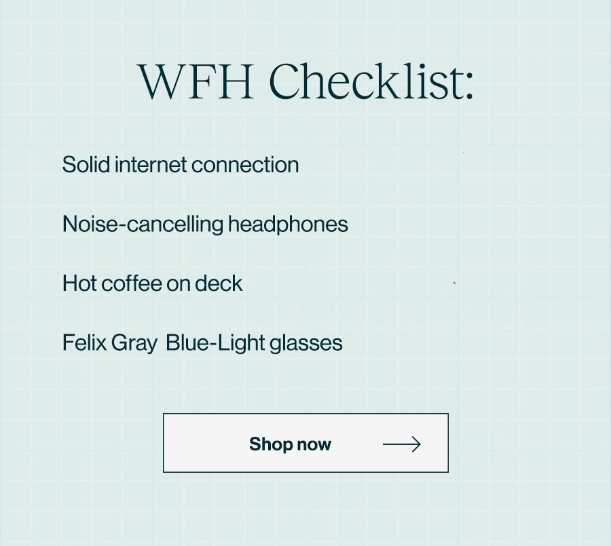Click the Noise-cancelling headphones item
Image resolution: width=611 pixels, height=546 pixels.
(x=205, y=225)
